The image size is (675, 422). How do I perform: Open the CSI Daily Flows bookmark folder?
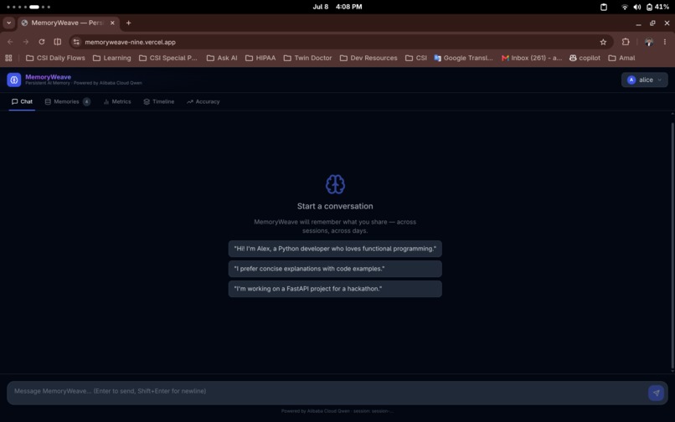click(x=55, y=58)
